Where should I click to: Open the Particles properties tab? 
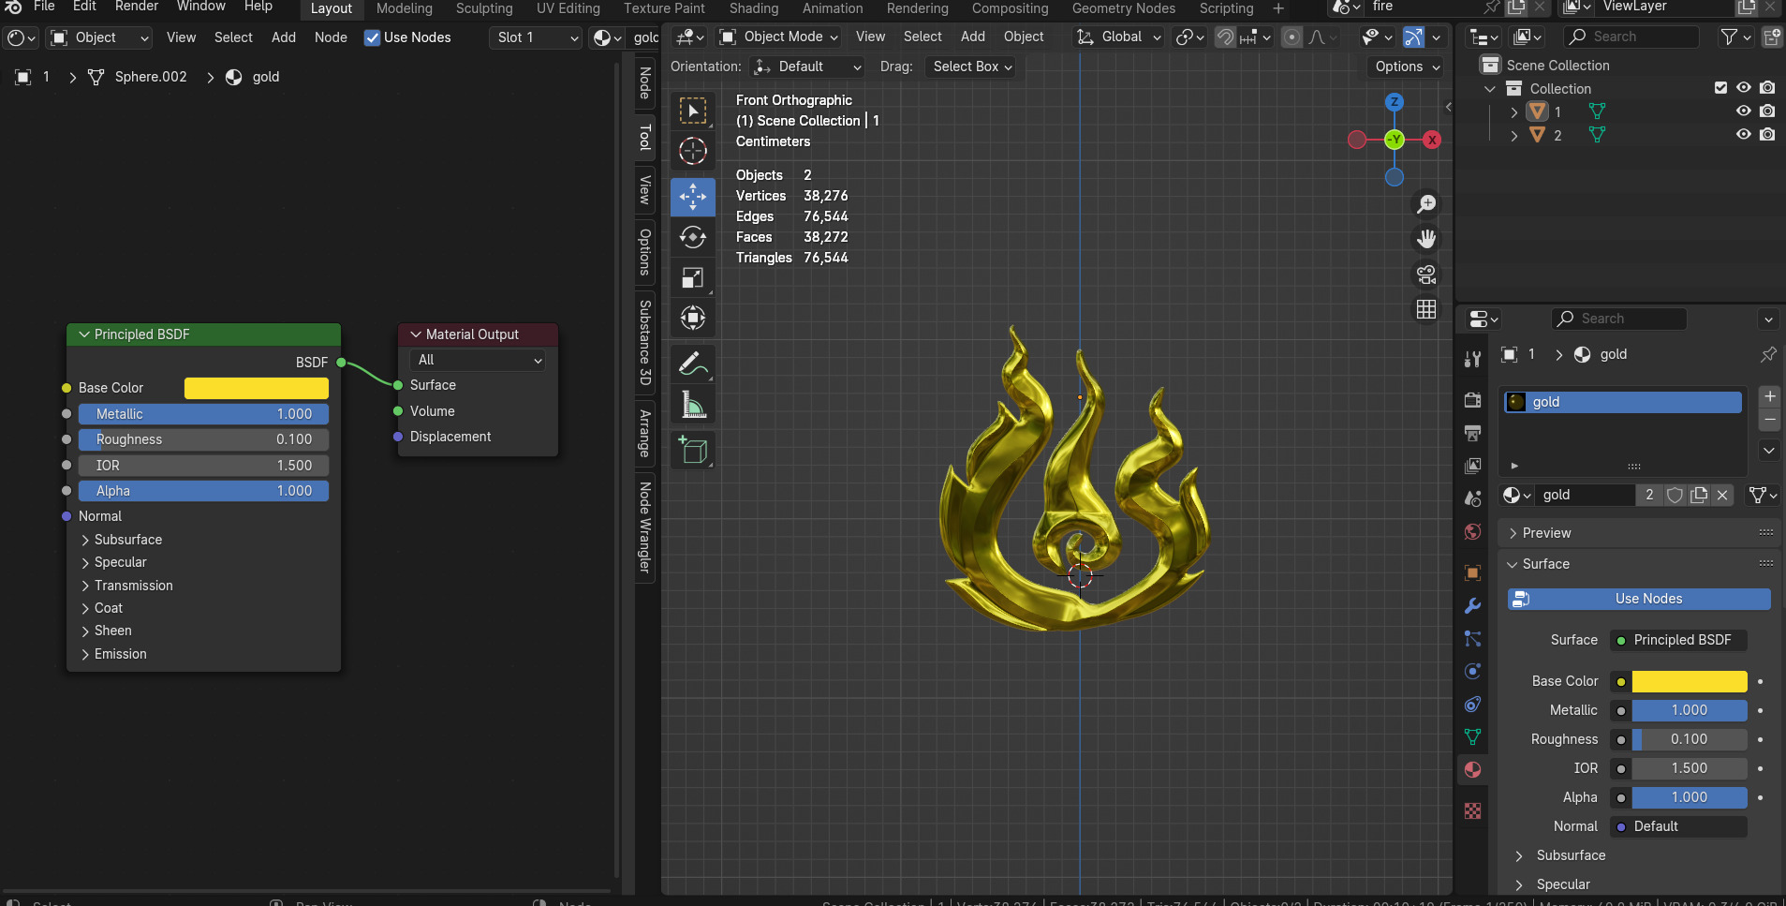[x=1472, y=639]
